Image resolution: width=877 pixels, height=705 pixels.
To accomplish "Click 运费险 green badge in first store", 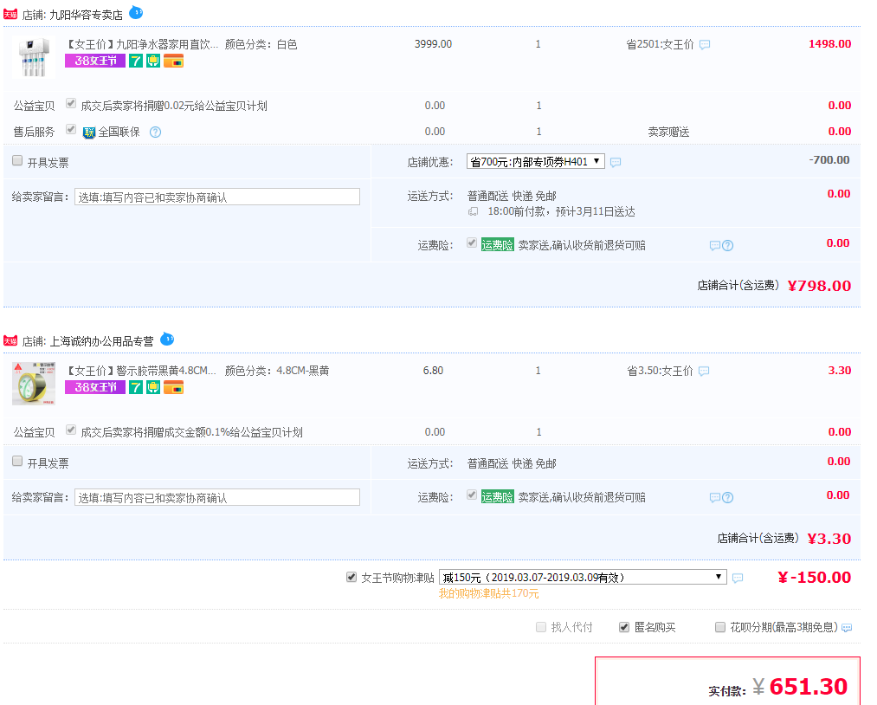I will [497, 244].
